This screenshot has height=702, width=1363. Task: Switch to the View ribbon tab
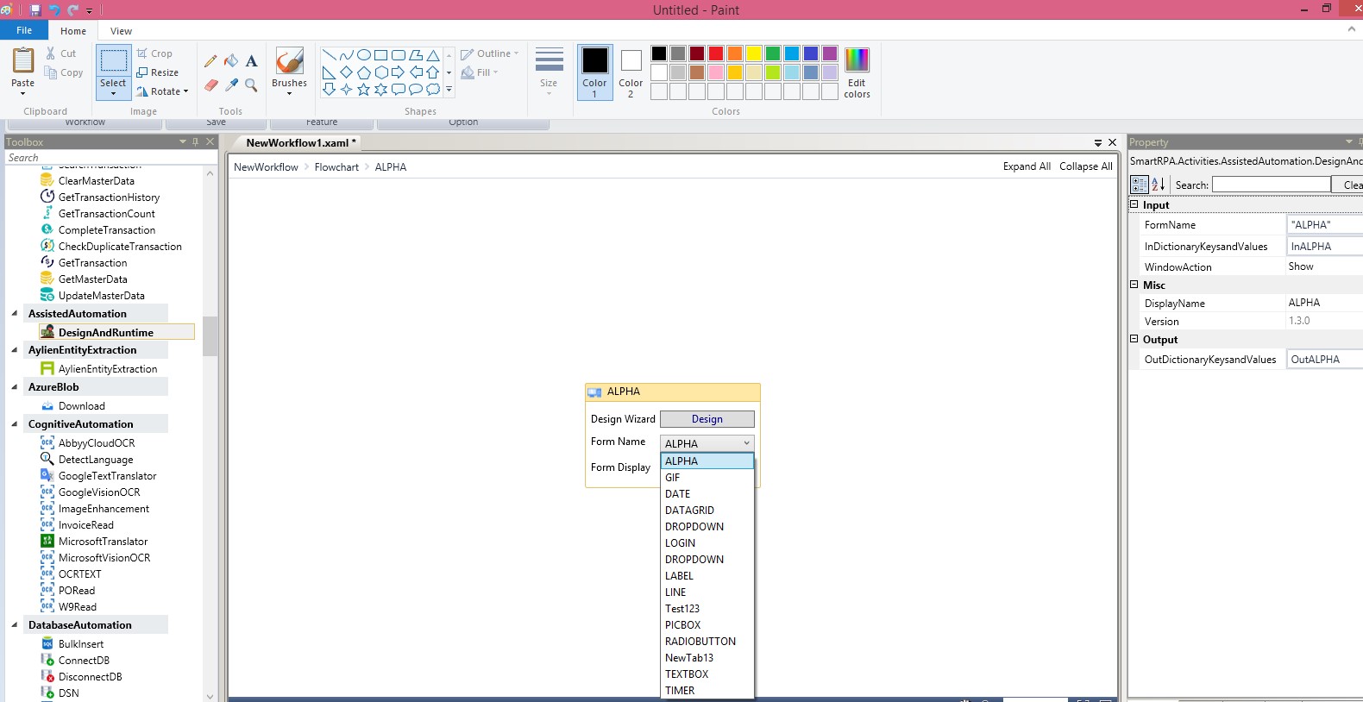[x=121, y=31]
